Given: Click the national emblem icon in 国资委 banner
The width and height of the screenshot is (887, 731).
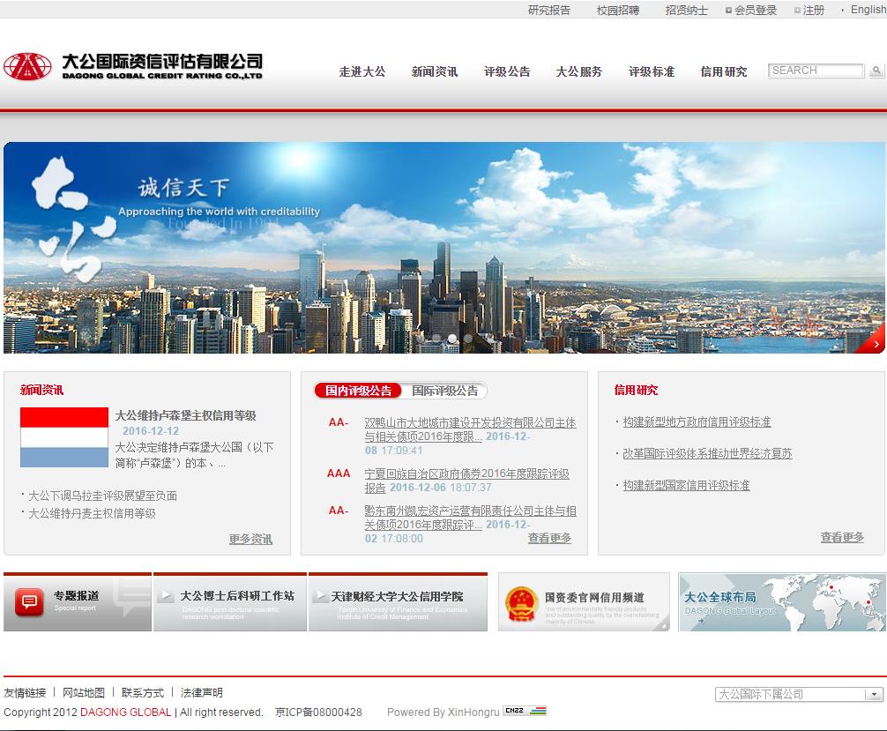Looking at the screenshot, I should click(521, 604).
